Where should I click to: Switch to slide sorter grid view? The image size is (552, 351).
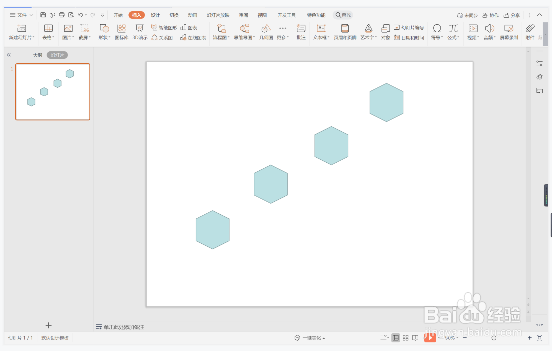(406, 338)
